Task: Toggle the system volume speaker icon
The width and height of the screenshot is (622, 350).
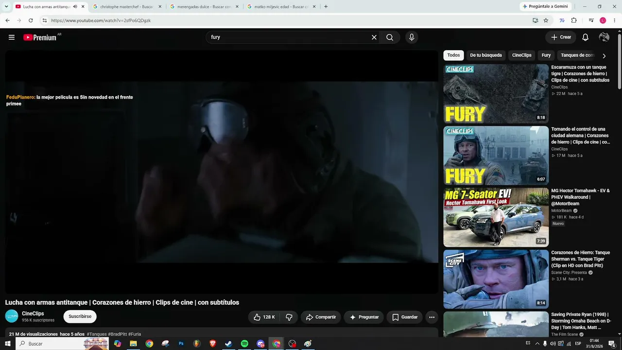Action: point(553,344)
